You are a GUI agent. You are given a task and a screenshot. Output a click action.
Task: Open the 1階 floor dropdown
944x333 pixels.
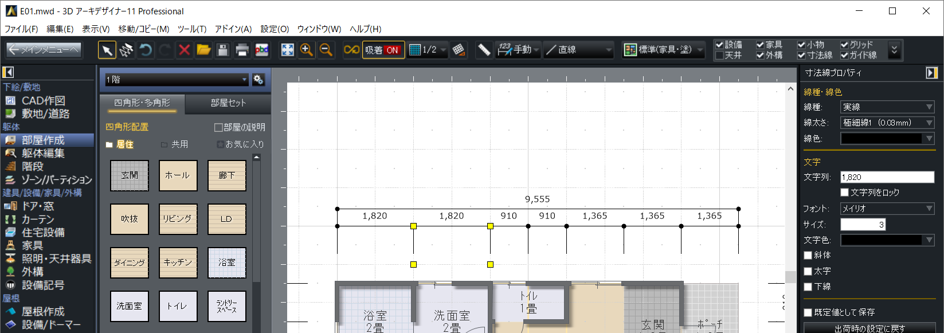point(176,80)
